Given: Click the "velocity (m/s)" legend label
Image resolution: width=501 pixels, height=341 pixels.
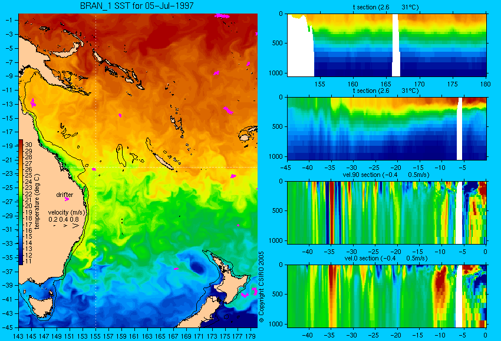Looking at the screenshot, I should click(67, 212).
